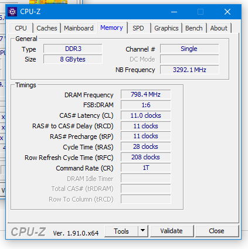Switch to the Bench tab
The width and height of the screenshot is (248, 249).
click(194, 28)
